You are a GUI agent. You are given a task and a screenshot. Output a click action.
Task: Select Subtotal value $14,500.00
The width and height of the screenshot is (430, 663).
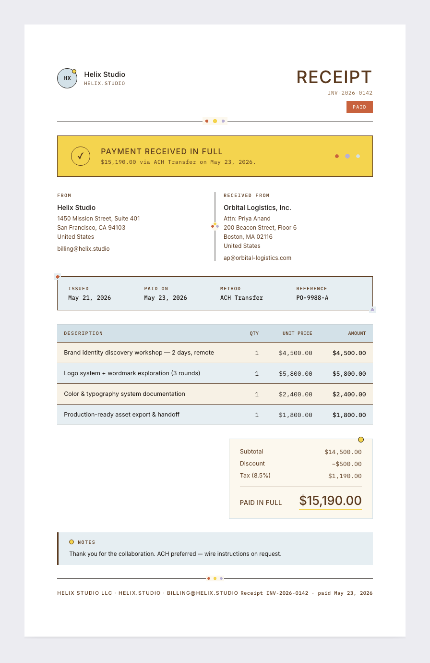pos(343,452)
